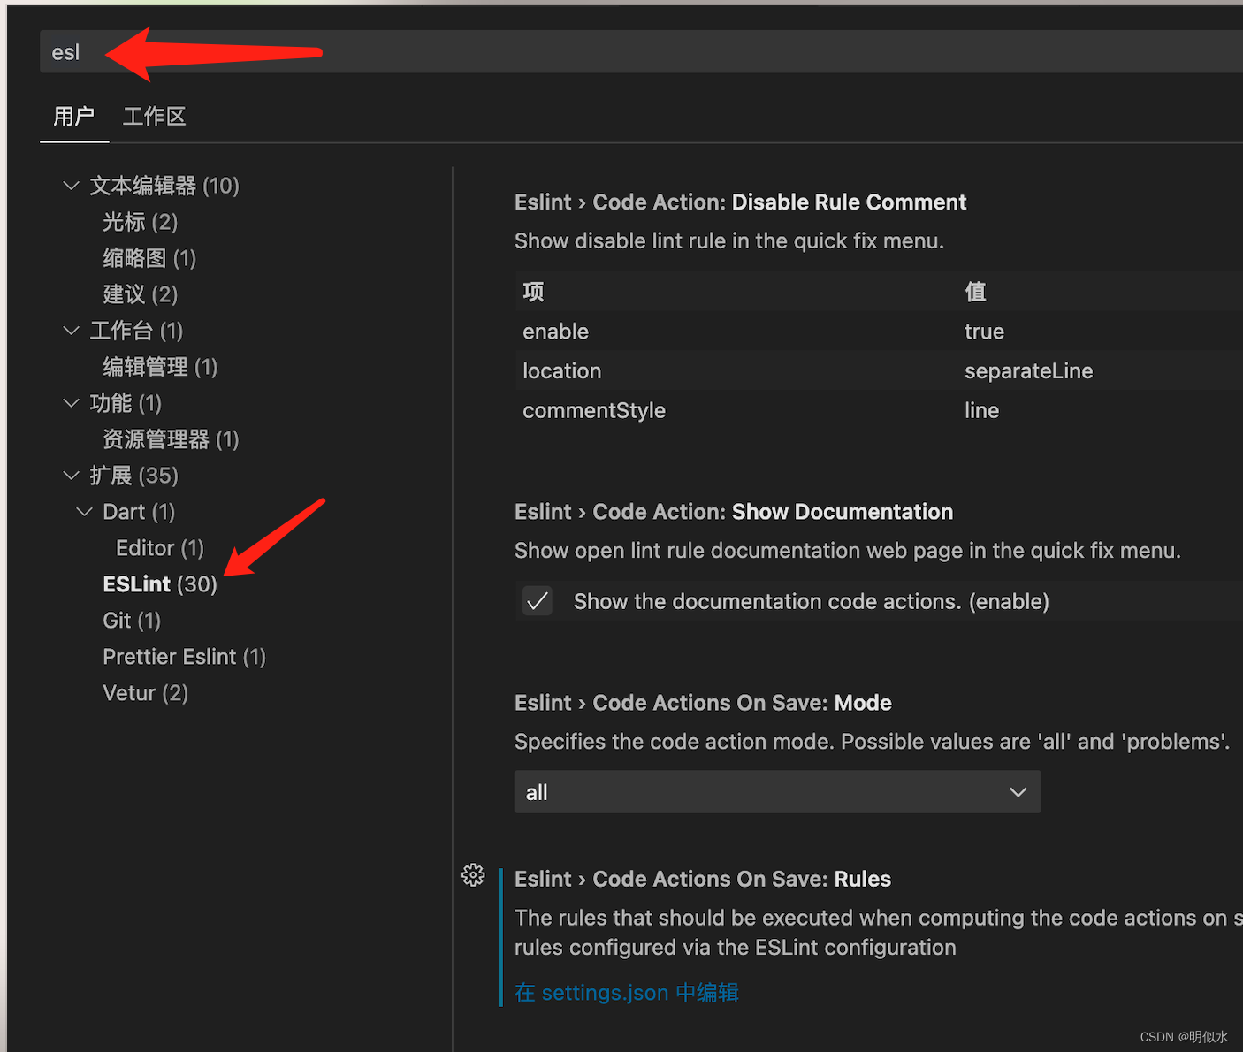The width and height of the screenshot is (1243, 1052).
Task: Select 缩略图 (1) in settings tree
Action: [x=149, y=258]
